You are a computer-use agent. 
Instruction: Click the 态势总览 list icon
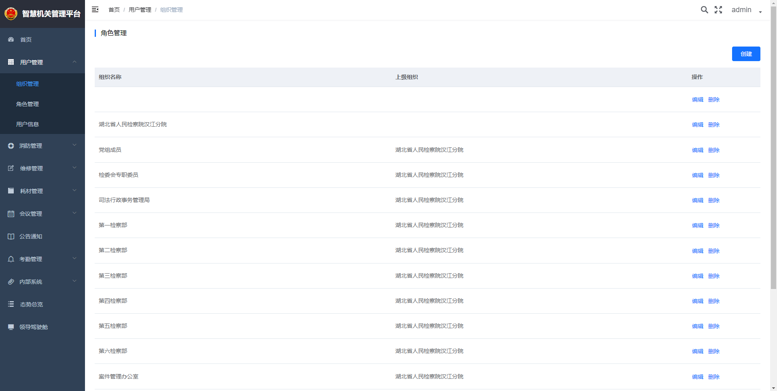click(11, 304)
